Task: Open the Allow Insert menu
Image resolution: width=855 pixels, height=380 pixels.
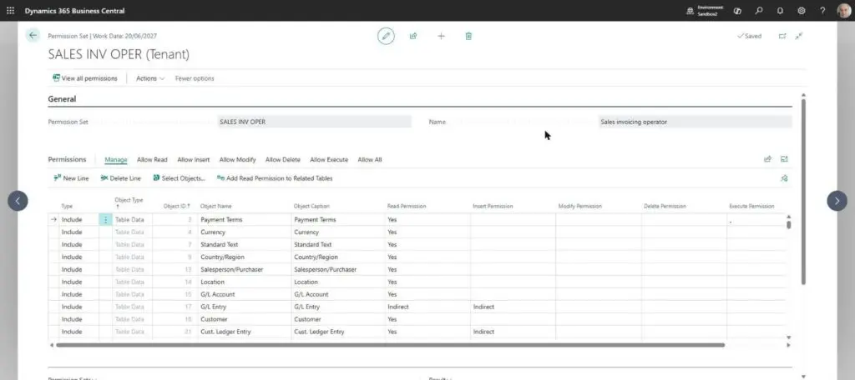Action: point(194,159)
